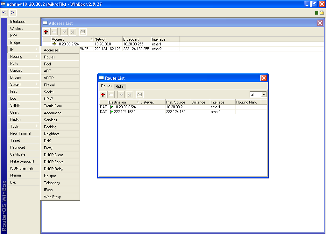Open PPP from the sidebar
Image resolution: width=326 pixels, height=234 pixels.
tap(23, 36)
